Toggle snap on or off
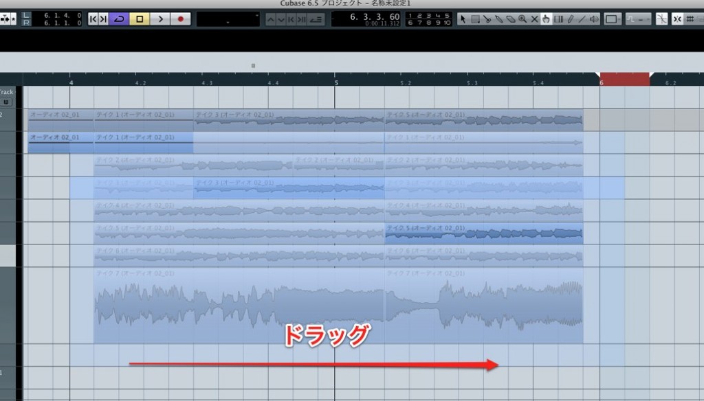The width and height of the screenshot is (704, 401). pyautogui.click(x=678, y=20)
